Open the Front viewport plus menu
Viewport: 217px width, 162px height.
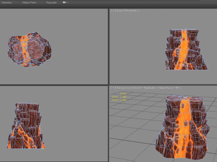click(113, 10)
